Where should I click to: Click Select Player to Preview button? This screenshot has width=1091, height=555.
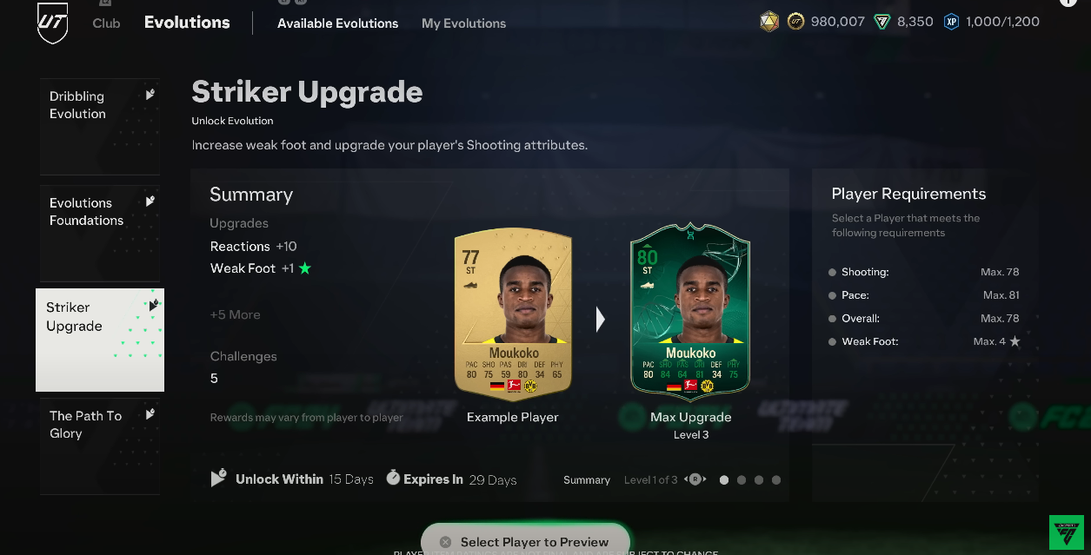coord(525,542)
